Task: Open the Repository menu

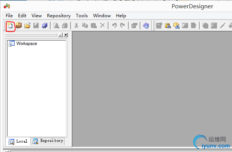Action: [59, 16]
